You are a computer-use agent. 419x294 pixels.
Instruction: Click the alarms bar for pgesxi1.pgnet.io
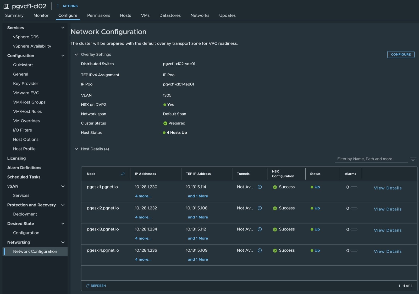(x=354, y=187)
